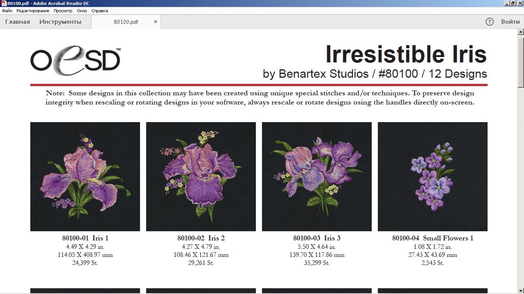
Task: Open the Окно menu
Action: (82, 11)
